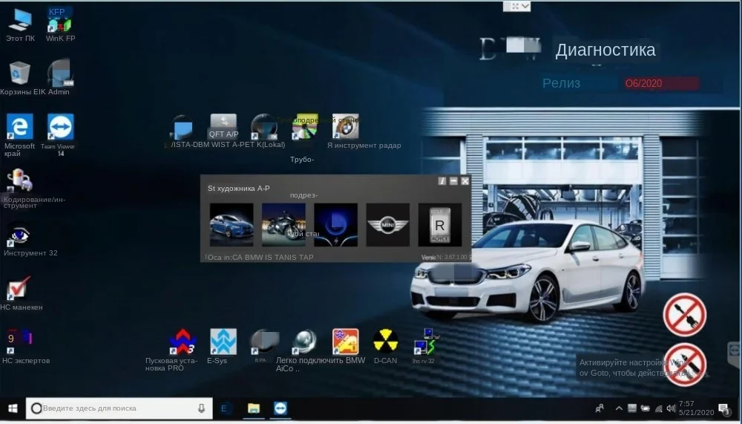Click the upper no-cable prohibition icon
742x424 pixels.
coord(684,315)
